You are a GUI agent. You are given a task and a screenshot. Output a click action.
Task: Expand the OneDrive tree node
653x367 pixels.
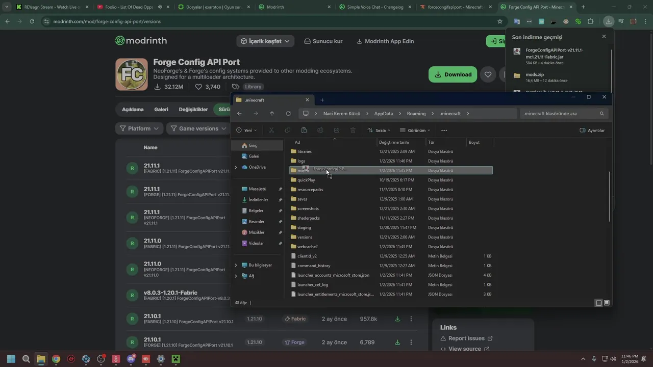pyautogui.click(x=236, y=167)
